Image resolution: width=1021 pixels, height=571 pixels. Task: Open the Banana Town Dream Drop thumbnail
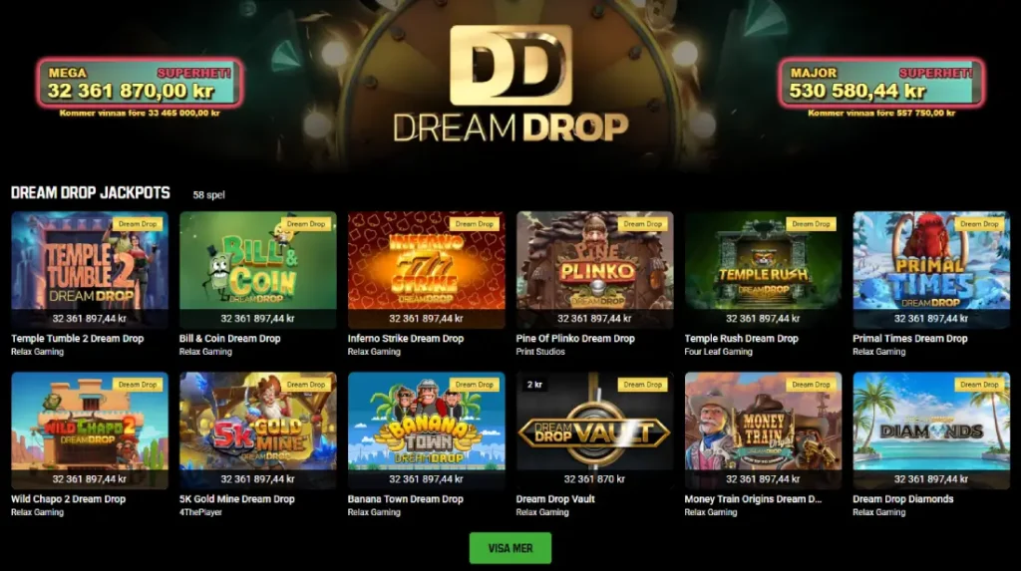click(427, 430)
